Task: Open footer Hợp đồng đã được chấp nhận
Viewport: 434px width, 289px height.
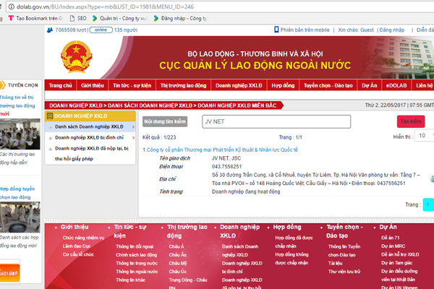Action: 294,242
